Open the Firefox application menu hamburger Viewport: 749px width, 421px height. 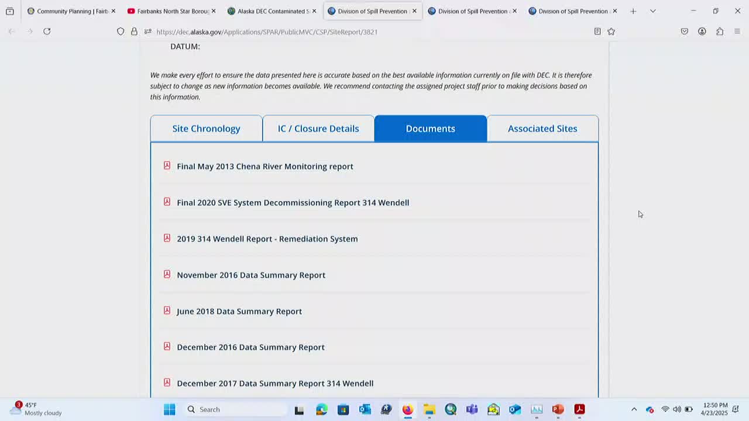(x=737, y=32)
